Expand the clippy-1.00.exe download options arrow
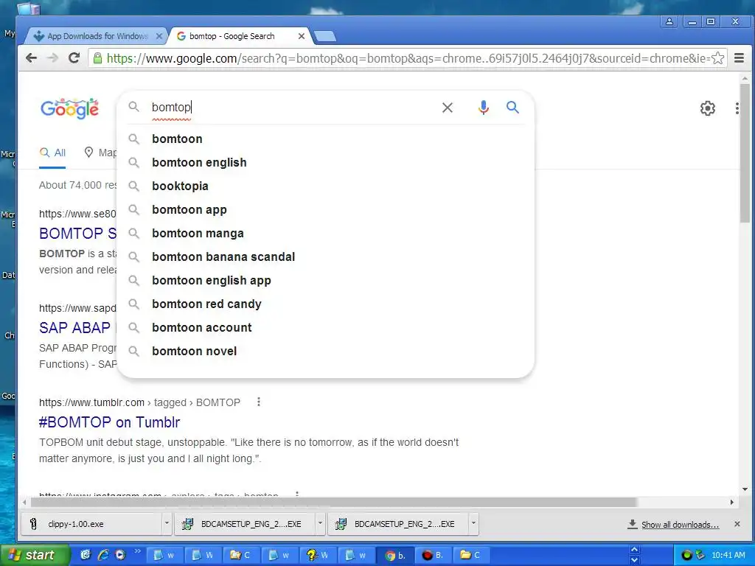 pos(167,524)
